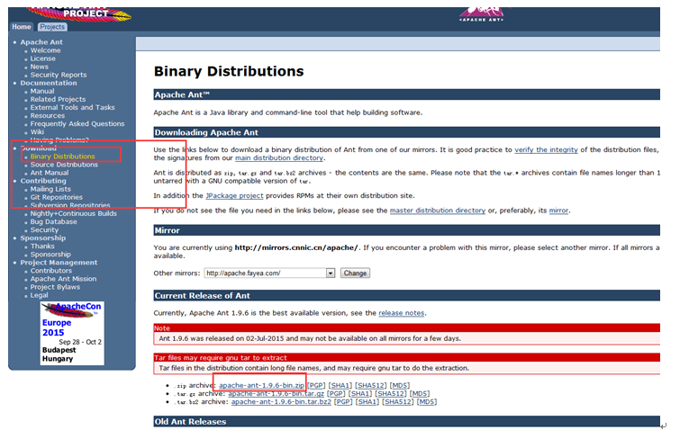Screen dimensions: 680x439
Task: Click the Contributing sidebar heading
Action: pos(43,181)
